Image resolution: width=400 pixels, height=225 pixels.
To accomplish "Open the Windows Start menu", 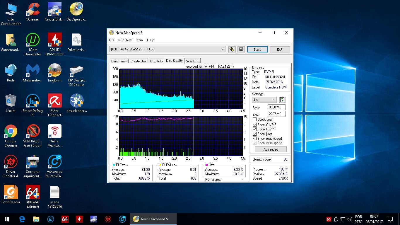I will tap(7, 219).
